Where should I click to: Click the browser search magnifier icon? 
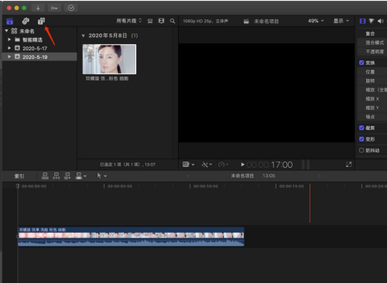click(x=173, y=21)
